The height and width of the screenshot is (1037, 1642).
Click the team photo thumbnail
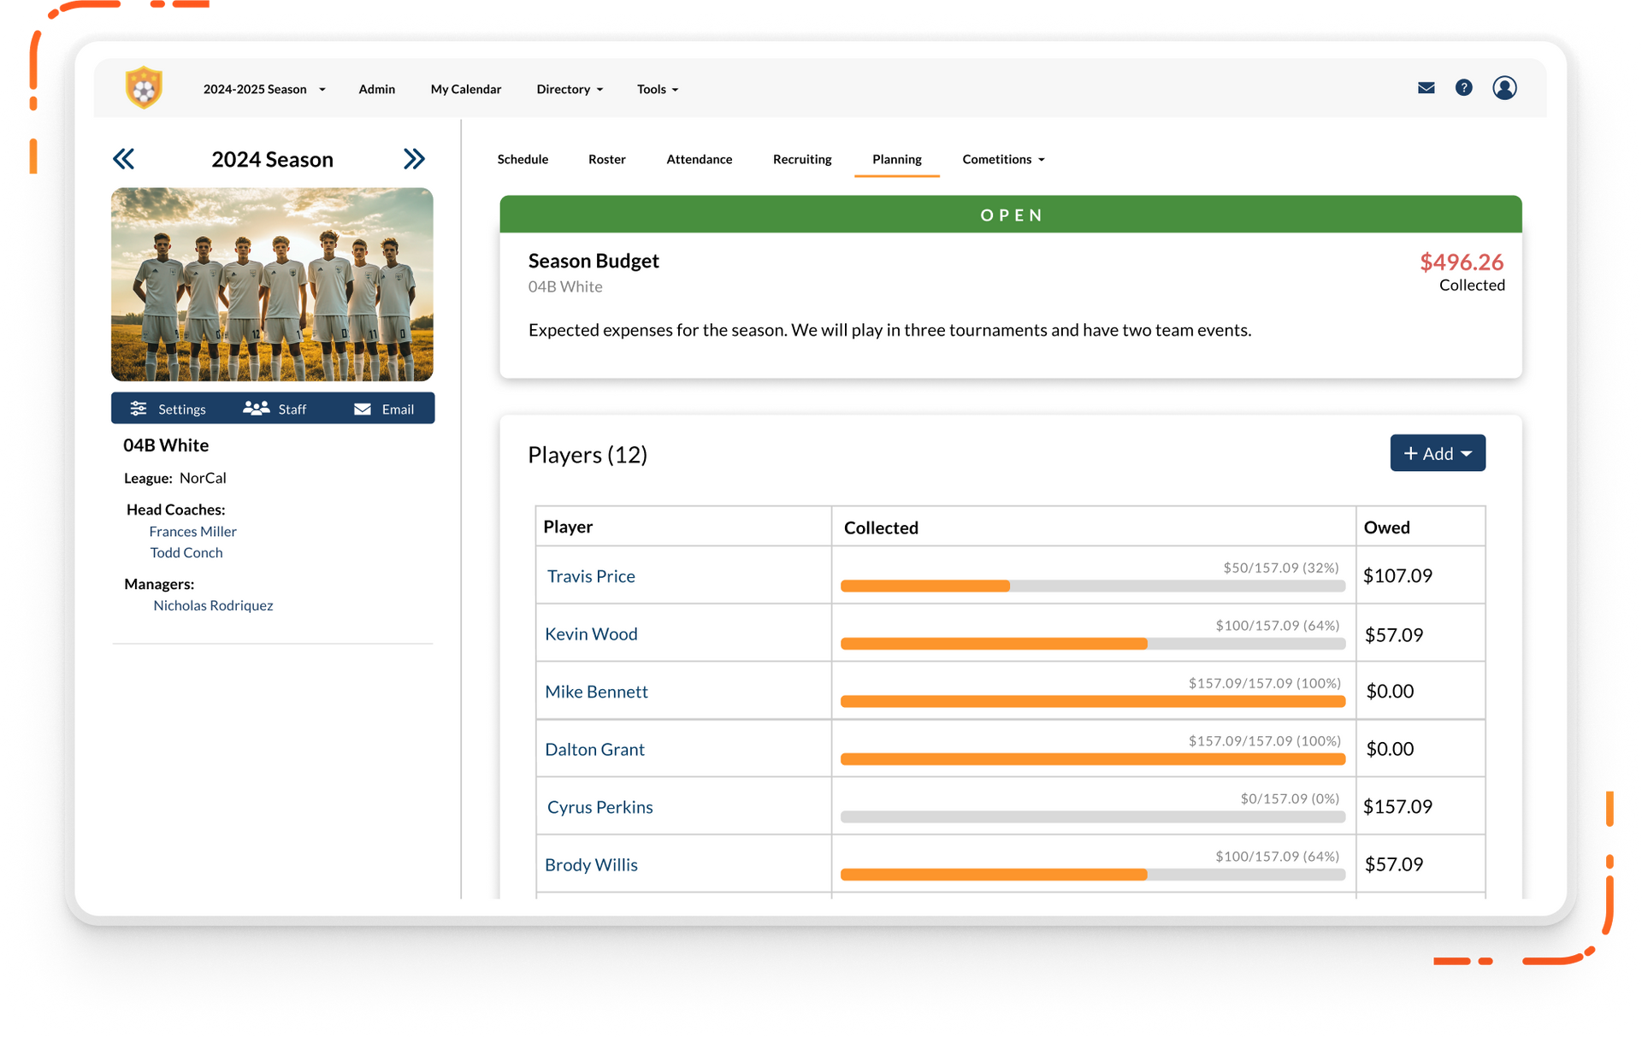click(x=273, y=283)
